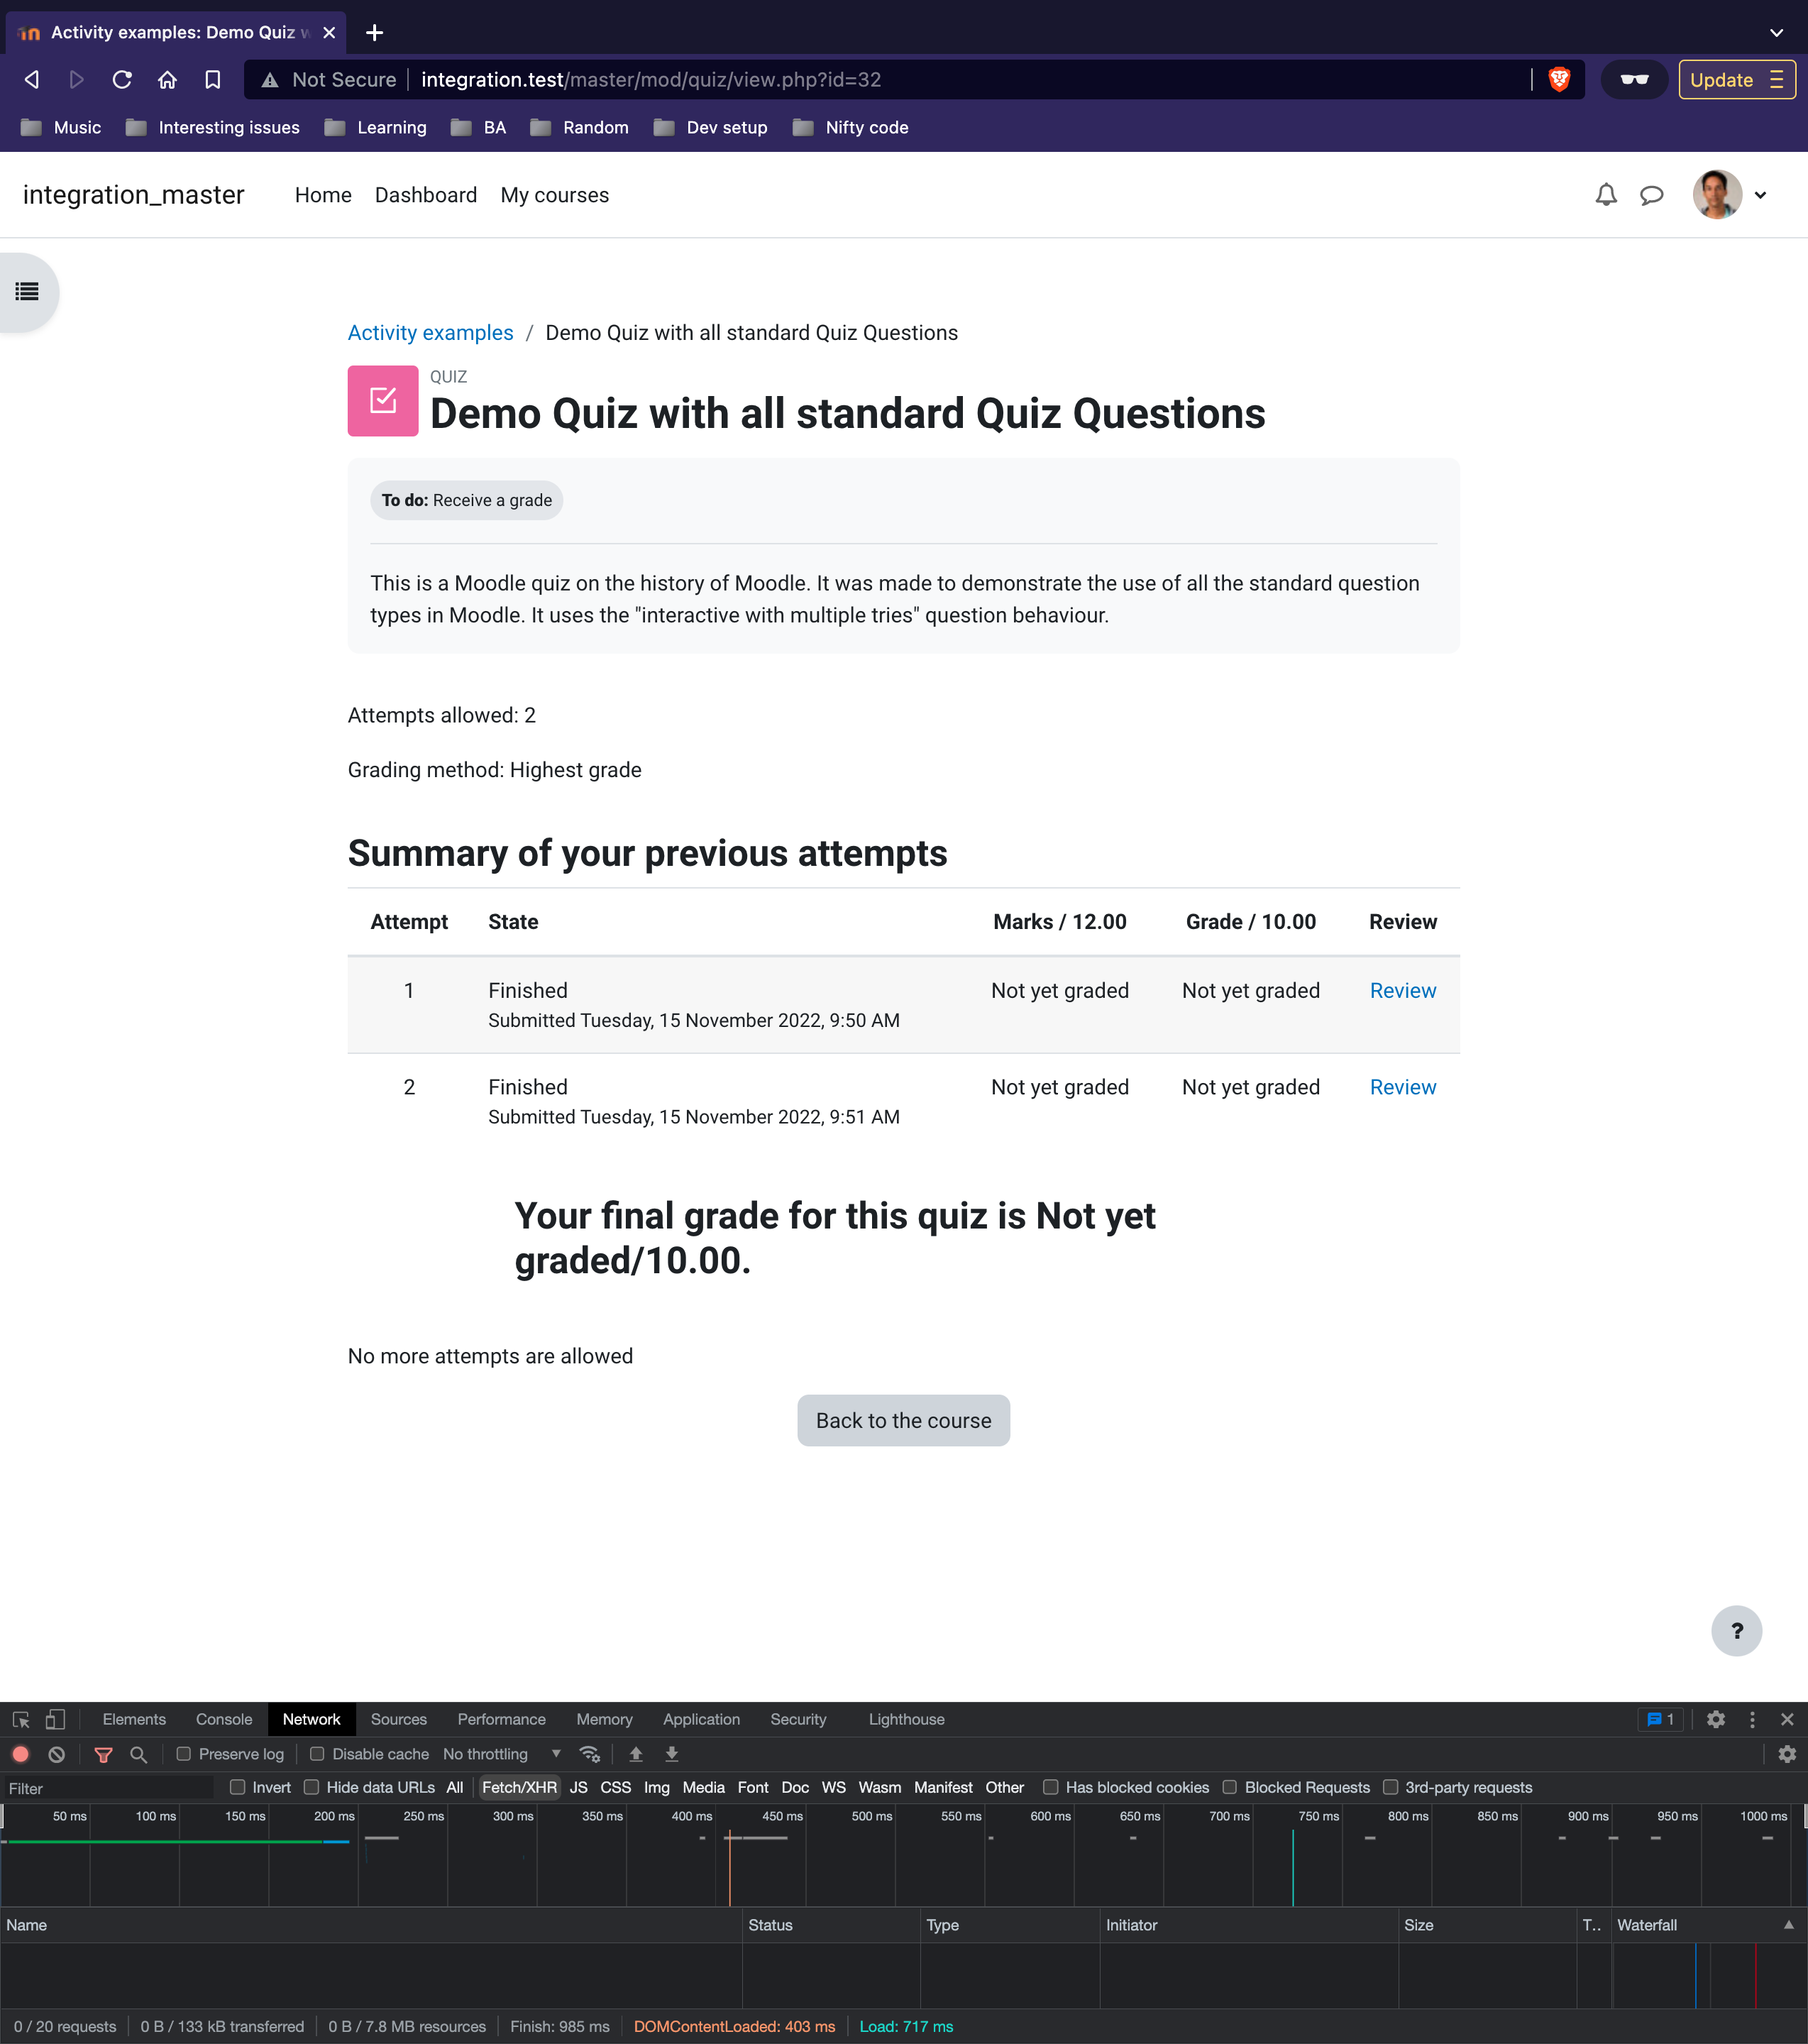This screenshot has width=1808, height=2044.
Task: Tick the Hide data URLs checkbox
Action: point(312,1787)
